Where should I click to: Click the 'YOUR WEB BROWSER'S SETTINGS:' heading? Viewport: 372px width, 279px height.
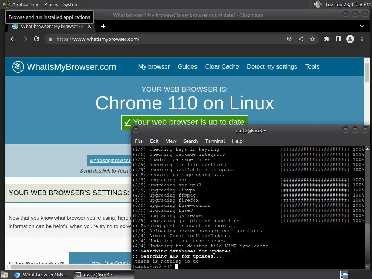click(x=69, y=193)
